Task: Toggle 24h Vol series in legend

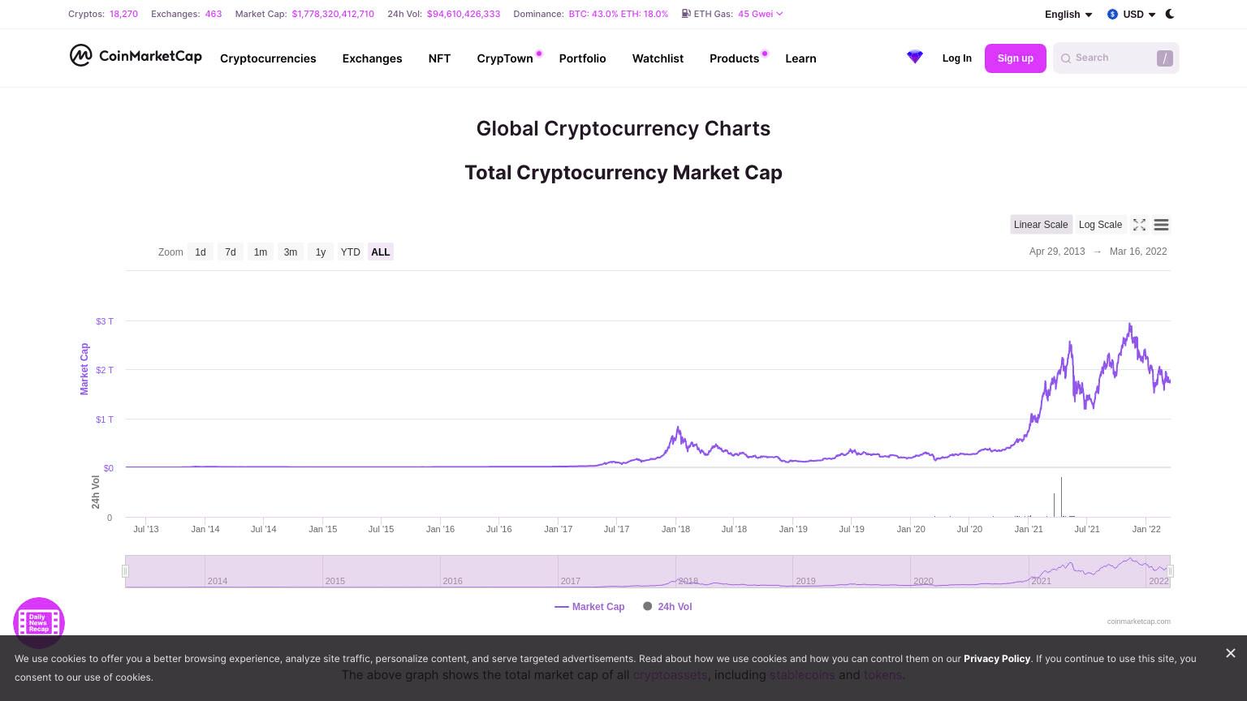Action: coord(667,607)
